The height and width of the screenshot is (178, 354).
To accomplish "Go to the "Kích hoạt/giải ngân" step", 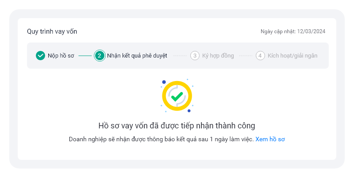I will click(292, 56).
